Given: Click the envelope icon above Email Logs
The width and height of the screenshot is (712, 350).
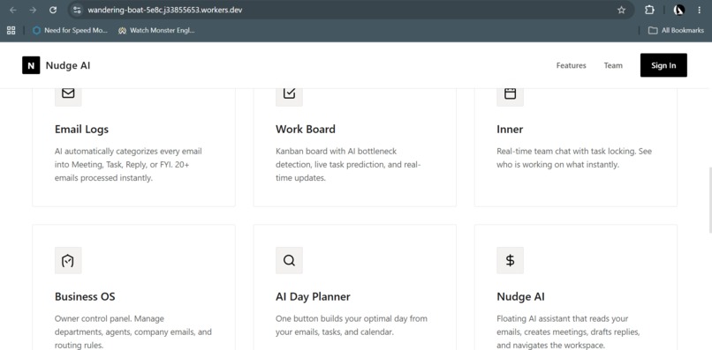Looking at the screenshot, I should [68, 93].
